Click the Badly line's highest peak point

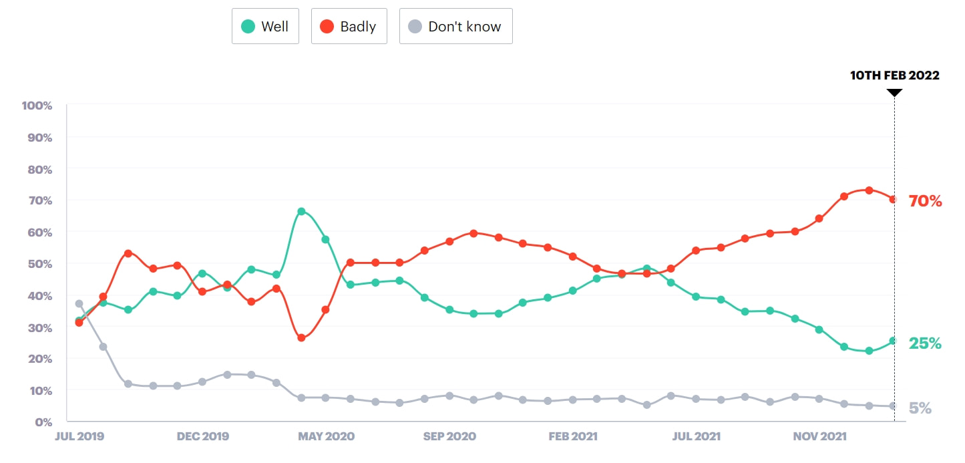869,190
